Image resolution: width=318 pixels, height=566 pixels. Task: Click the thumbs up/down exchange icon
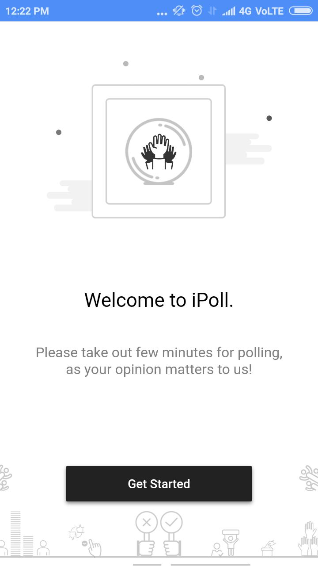click(x=77, y=532)
